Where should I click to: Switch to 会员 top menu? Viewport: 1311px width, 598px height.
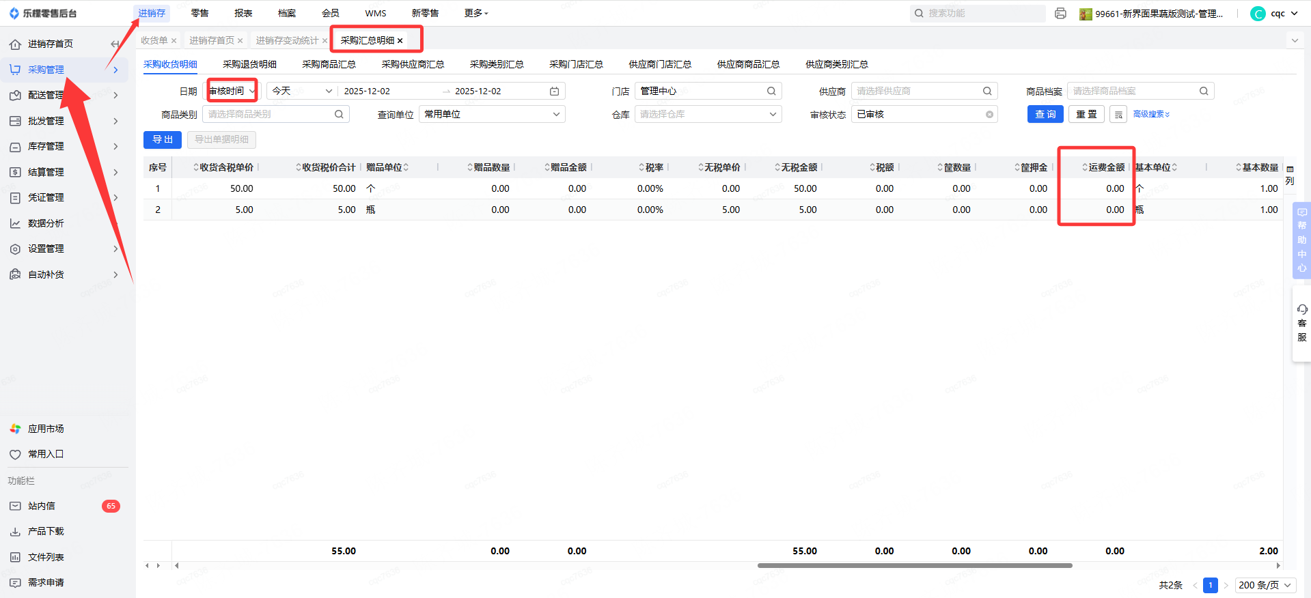click(x=331, y=13)
